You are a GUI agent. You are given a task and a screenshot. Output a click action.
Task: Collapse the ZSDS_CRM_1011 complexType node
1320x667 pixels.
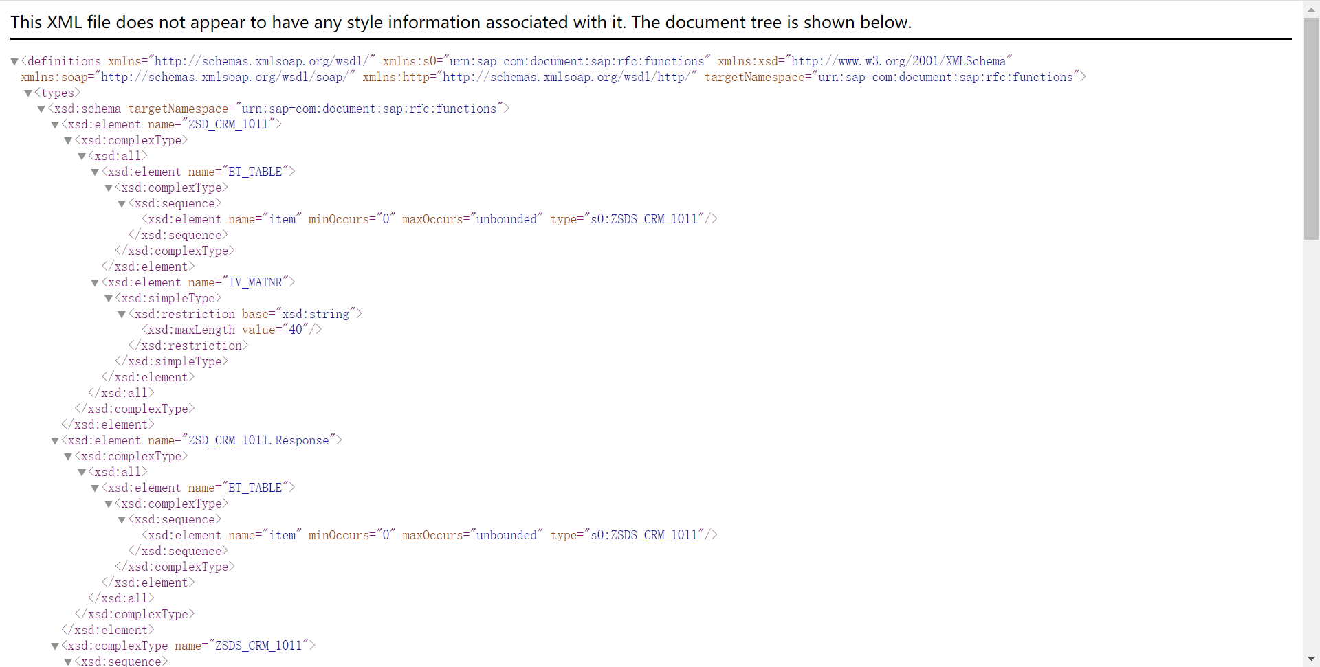[54, 646]
